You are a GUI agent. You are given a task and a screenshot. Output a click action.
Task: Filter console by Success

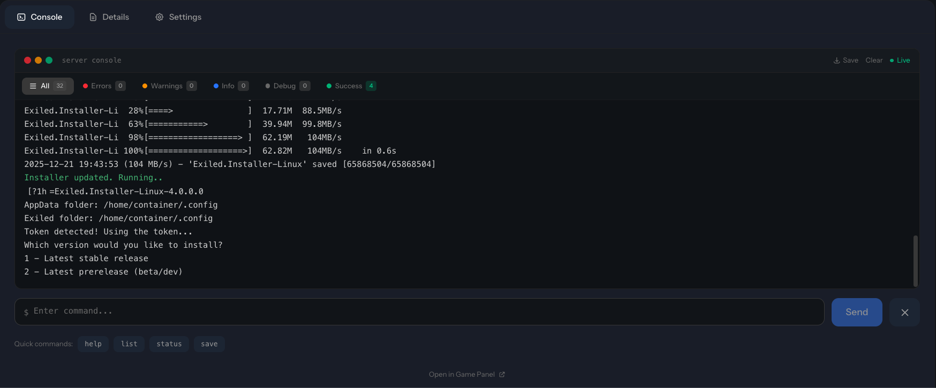click(x=351, y=86)
